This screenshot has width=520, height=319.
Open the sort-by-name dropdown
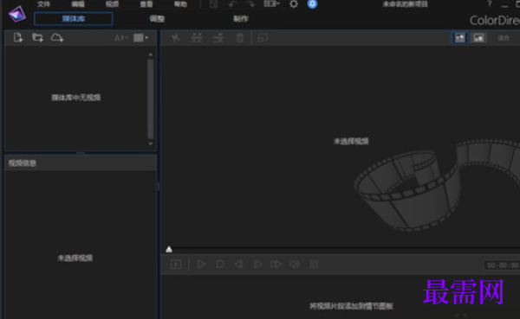tap(121, 38)
